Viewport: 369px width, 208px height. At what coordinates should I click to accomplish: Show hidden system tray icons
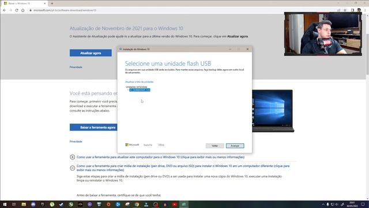[x=323, y=204]
